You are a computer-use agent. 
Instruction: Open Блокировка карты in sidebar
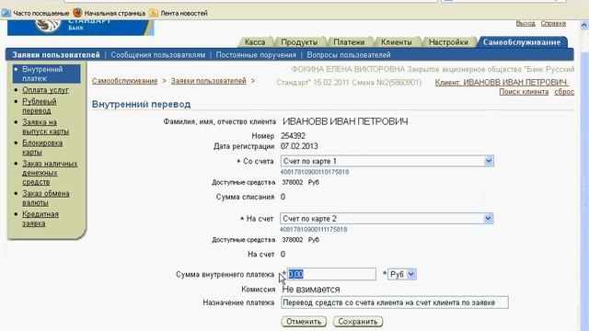click(x=42, y=147)
